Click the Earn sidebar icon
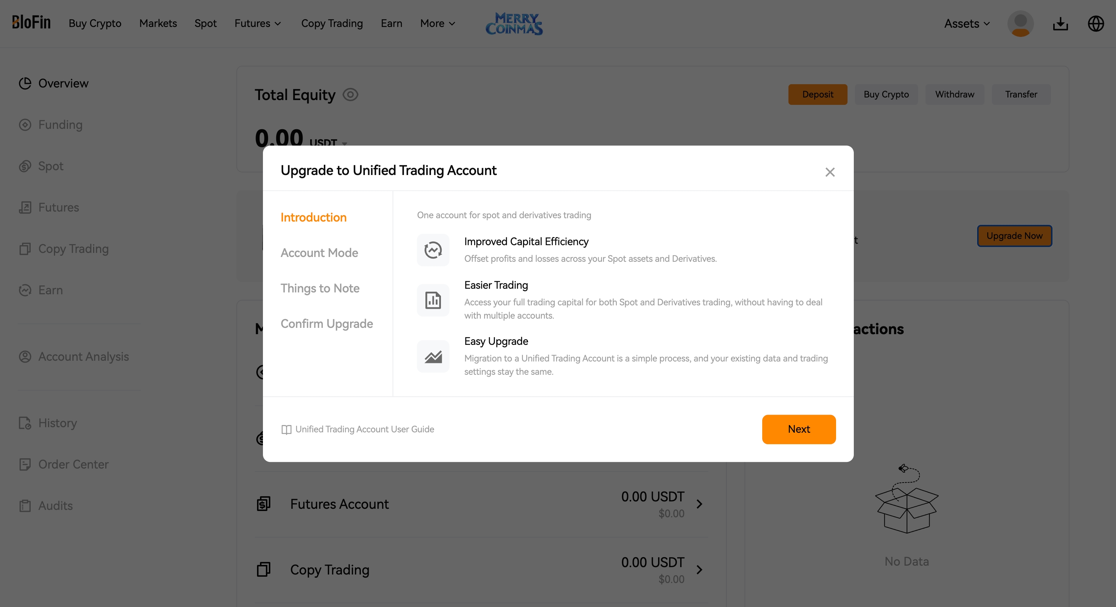The height and width of the screenshot is (607, 1116). [x=25, y=290]
